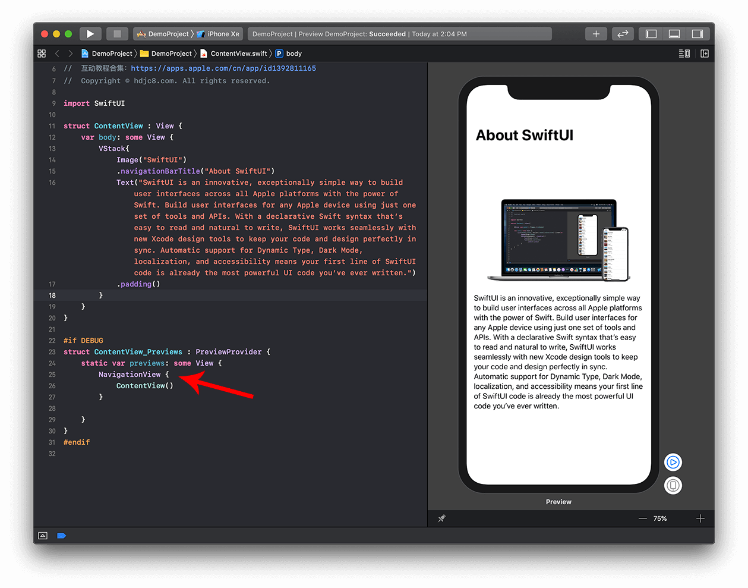
Task: Open the ContentView.swift breadcrumb menu
Action: (x=234, y=54)
